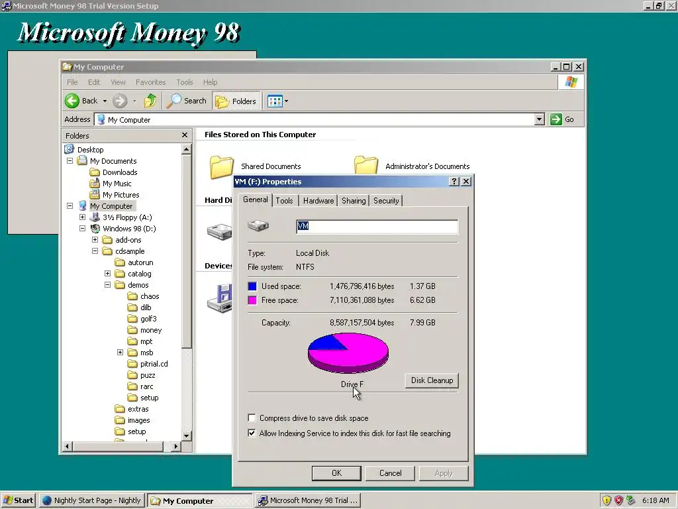Click the security shield tray icon
This screenshot has height=509, width=678.
[x=606, y=500]
